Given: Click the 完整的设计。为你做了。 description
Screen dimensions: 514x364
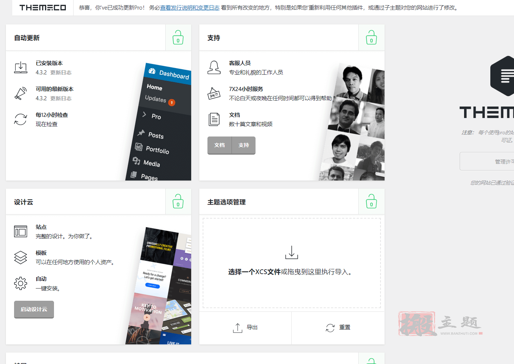Looking at the screenshot, I should pos(64,236).
